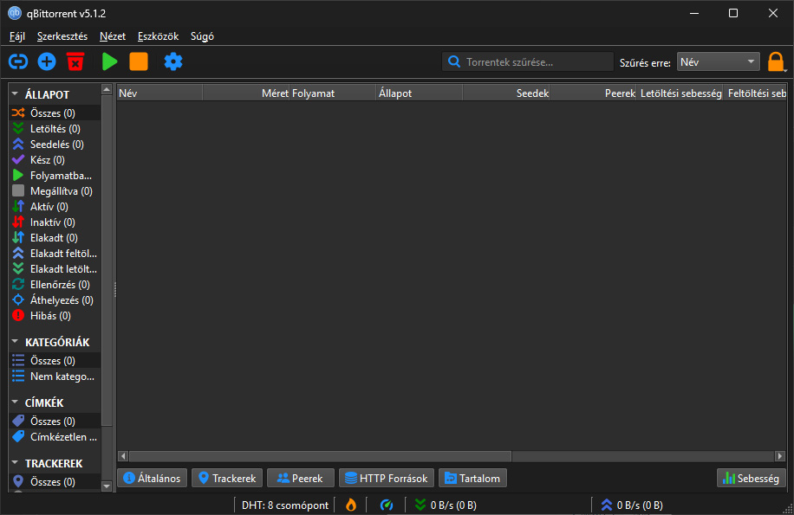The image size is (794, 515).
Task: Click the Torrentek szűrése search field
Action: pos(536,61)
